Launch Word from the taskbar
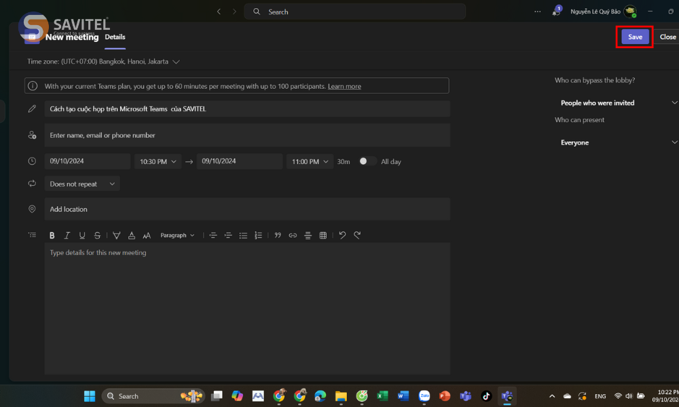The image size is (679, 407). [x=403, y=396]
